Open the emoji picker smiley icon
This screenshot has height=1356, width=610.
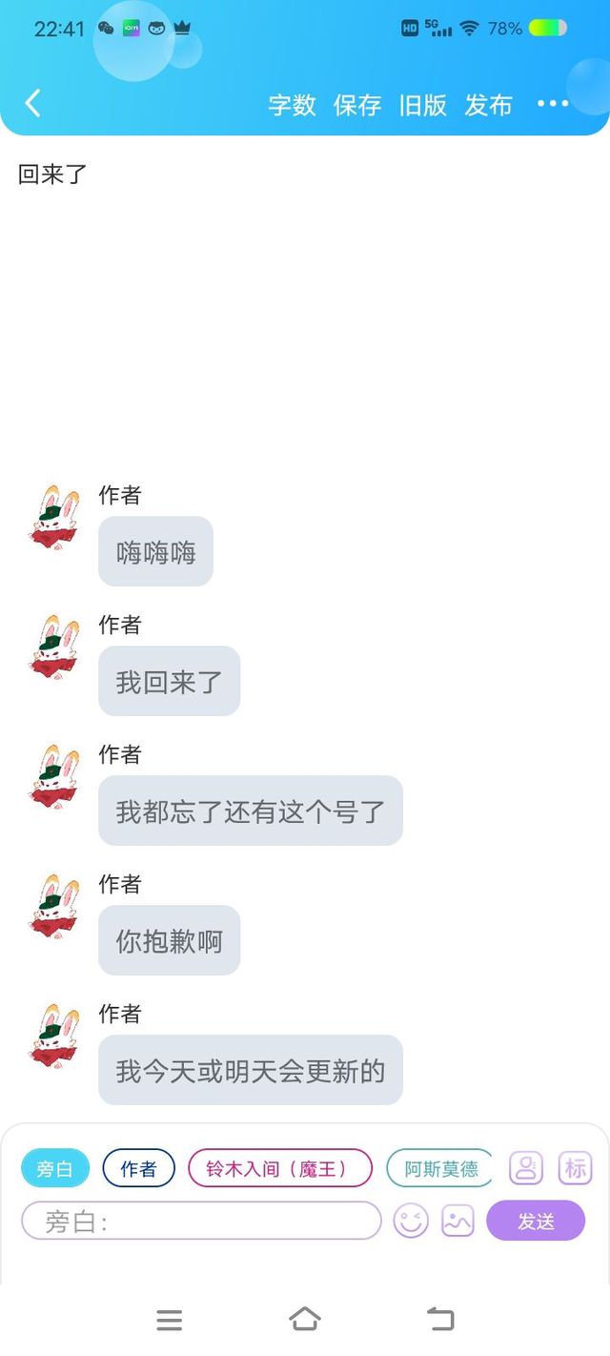tap(411, 1221)
